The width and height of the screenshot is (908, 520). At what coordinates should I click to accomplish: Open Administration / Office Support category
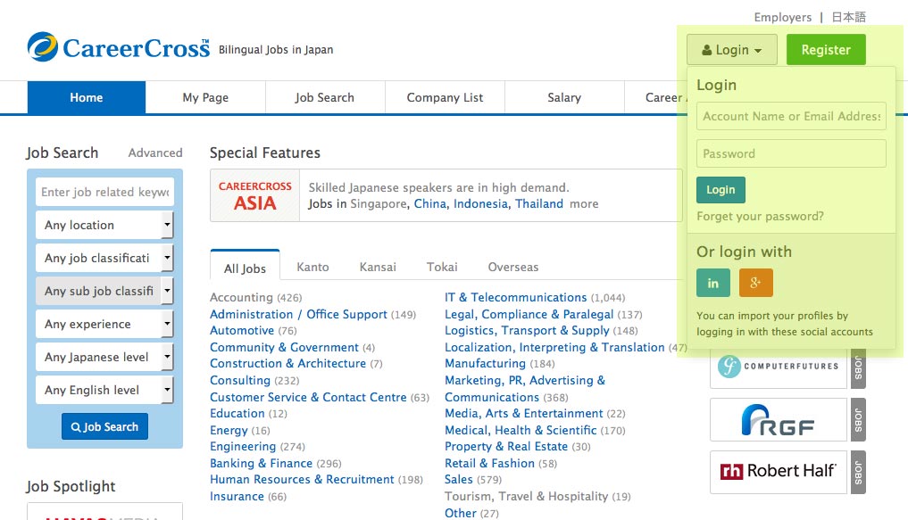point(298,314)
